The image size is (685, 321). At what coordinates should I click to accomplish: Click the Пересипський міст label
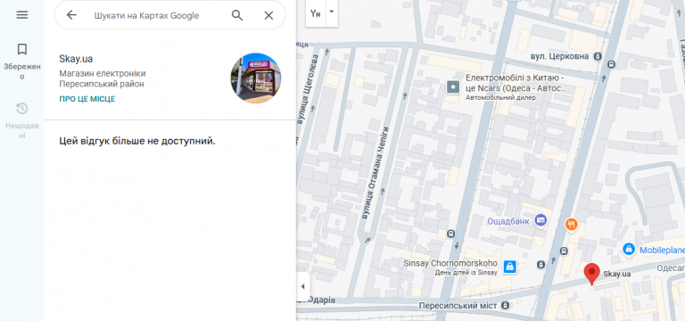(x=458, y=306)
